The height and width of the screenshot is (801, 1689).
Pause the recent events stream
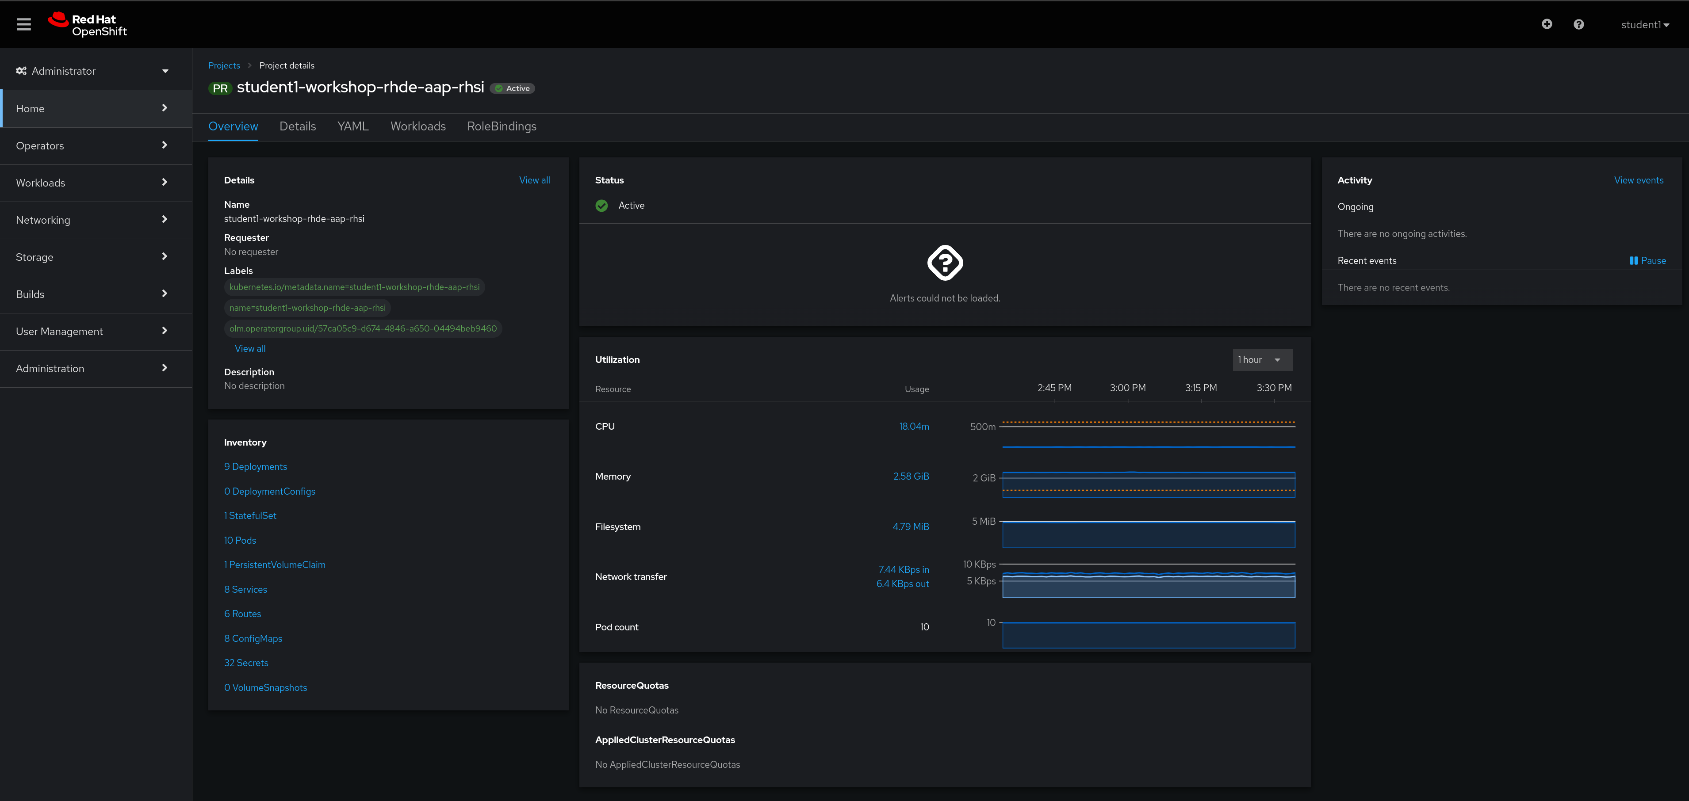coord(1647,261)
